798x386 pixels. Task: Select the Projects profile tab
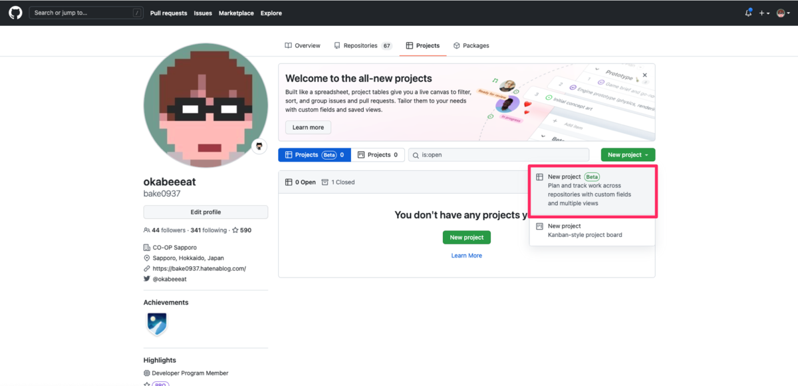(423, 45)
